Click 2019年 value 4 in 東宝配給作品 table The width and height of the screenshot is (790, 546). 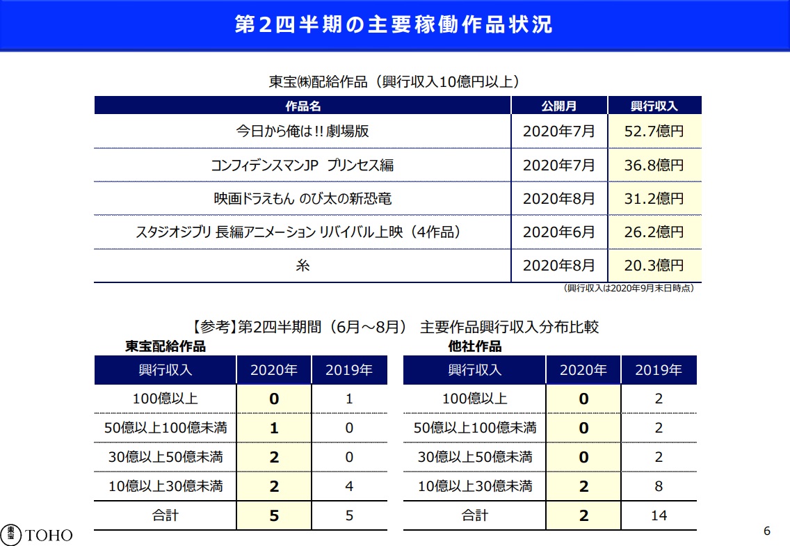[x=349, y=486]
